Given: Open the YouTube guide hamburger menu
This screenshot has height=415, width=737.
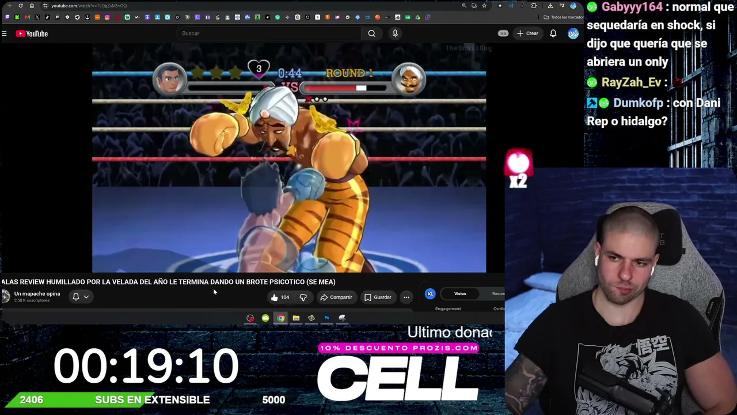Looking at the screenshot, I should click(4, 33).
